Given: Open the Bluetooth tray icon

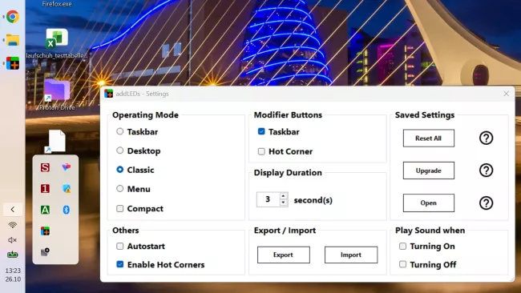Looking at the screenshot, I should pyautogui.click(x=66, y=210).
